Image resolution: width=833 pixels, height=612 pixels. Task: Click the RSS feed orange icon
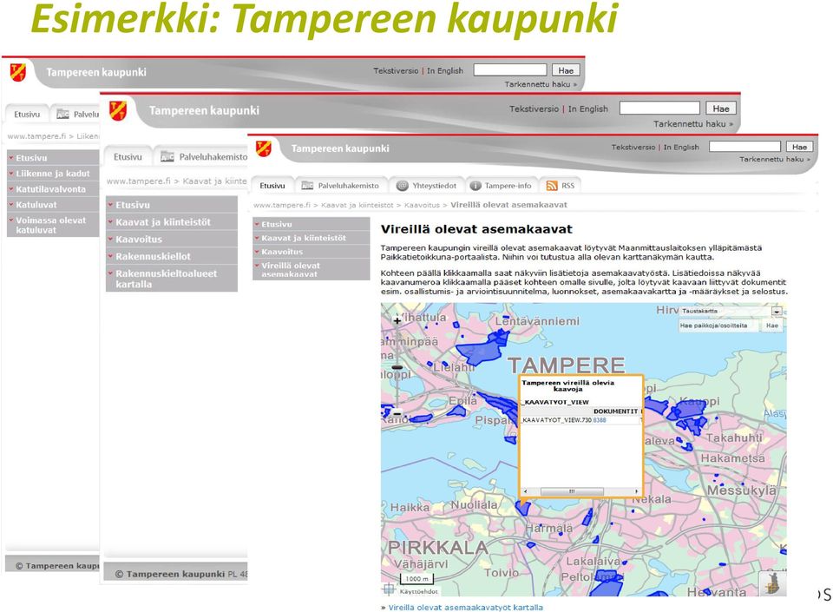point(552,186)
